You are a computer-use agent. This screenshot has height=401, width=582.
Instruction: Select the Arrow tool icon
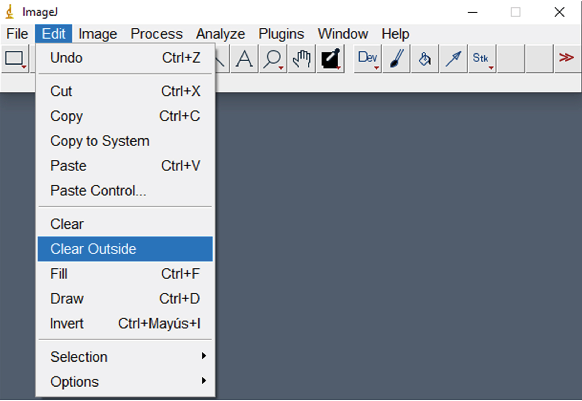(x=453, y=58)
